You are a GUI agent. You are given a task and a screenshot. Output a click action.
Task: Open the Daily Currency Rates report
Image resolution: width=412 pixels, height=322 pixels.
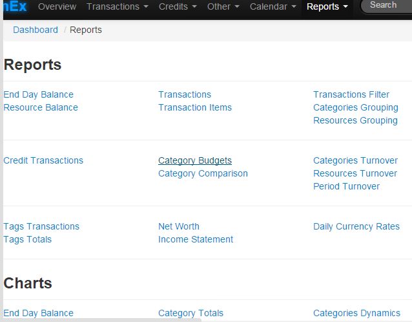click(x=356, y=226)
